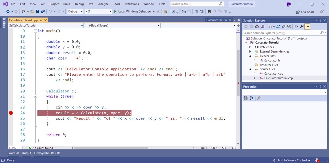Open Properties wrench in Solution Explorer toolbar
This screenshot has height=163, width=329.
click(x=302, y=26)
